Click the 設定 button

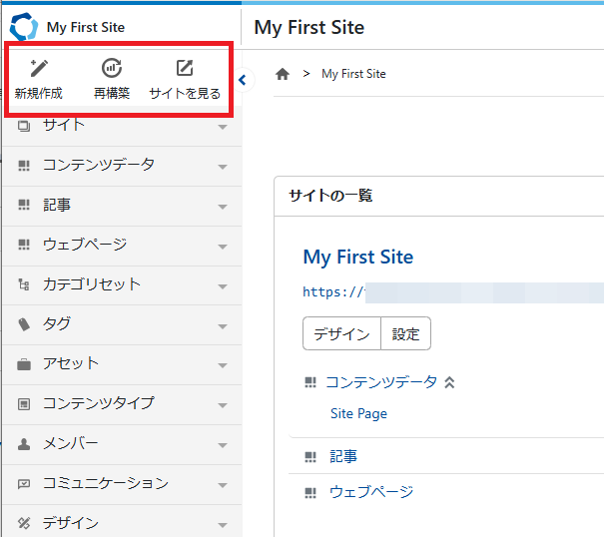[x=405, y=334]
